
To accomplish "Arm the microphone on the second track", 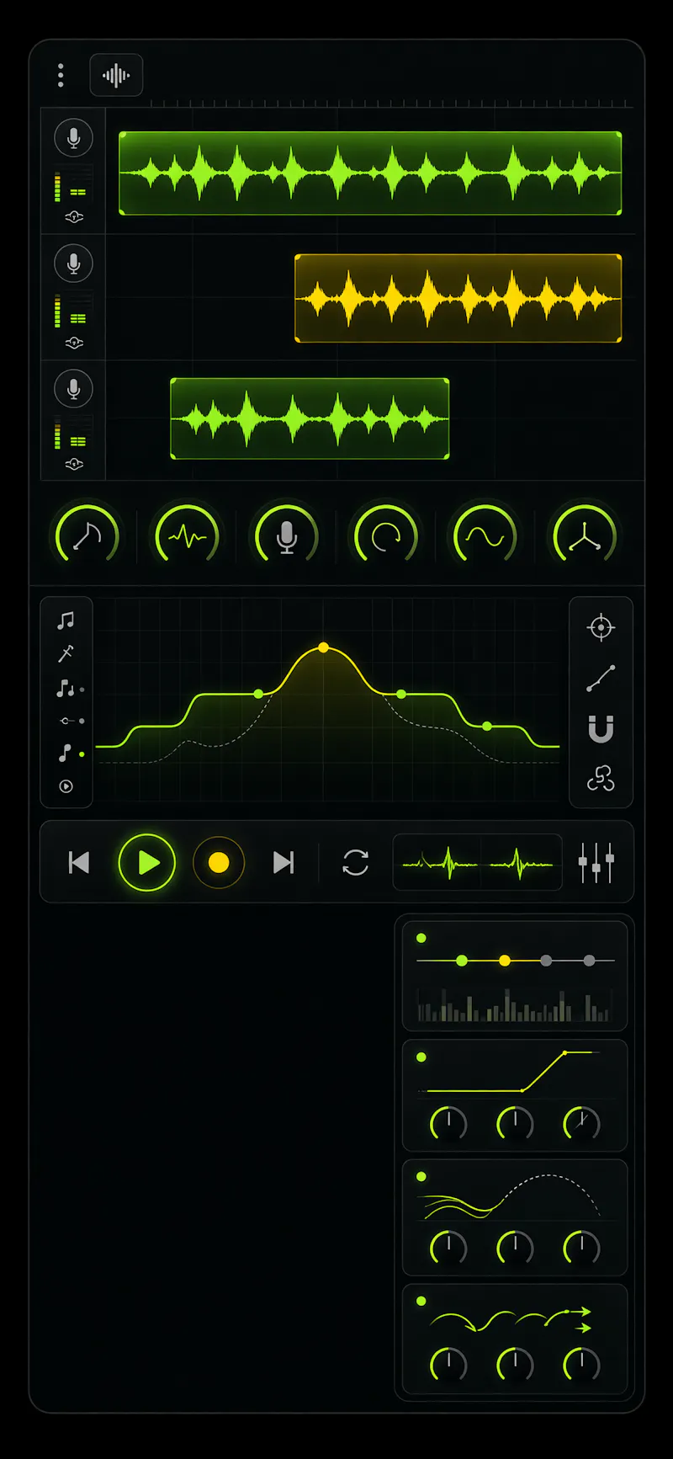I will pyautogui.click(x=74, y=264).
